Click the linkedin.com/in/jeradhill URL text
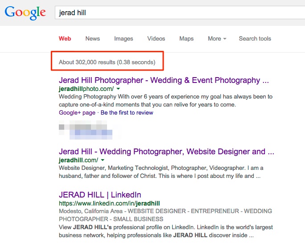305x243 pixels. 109,203
